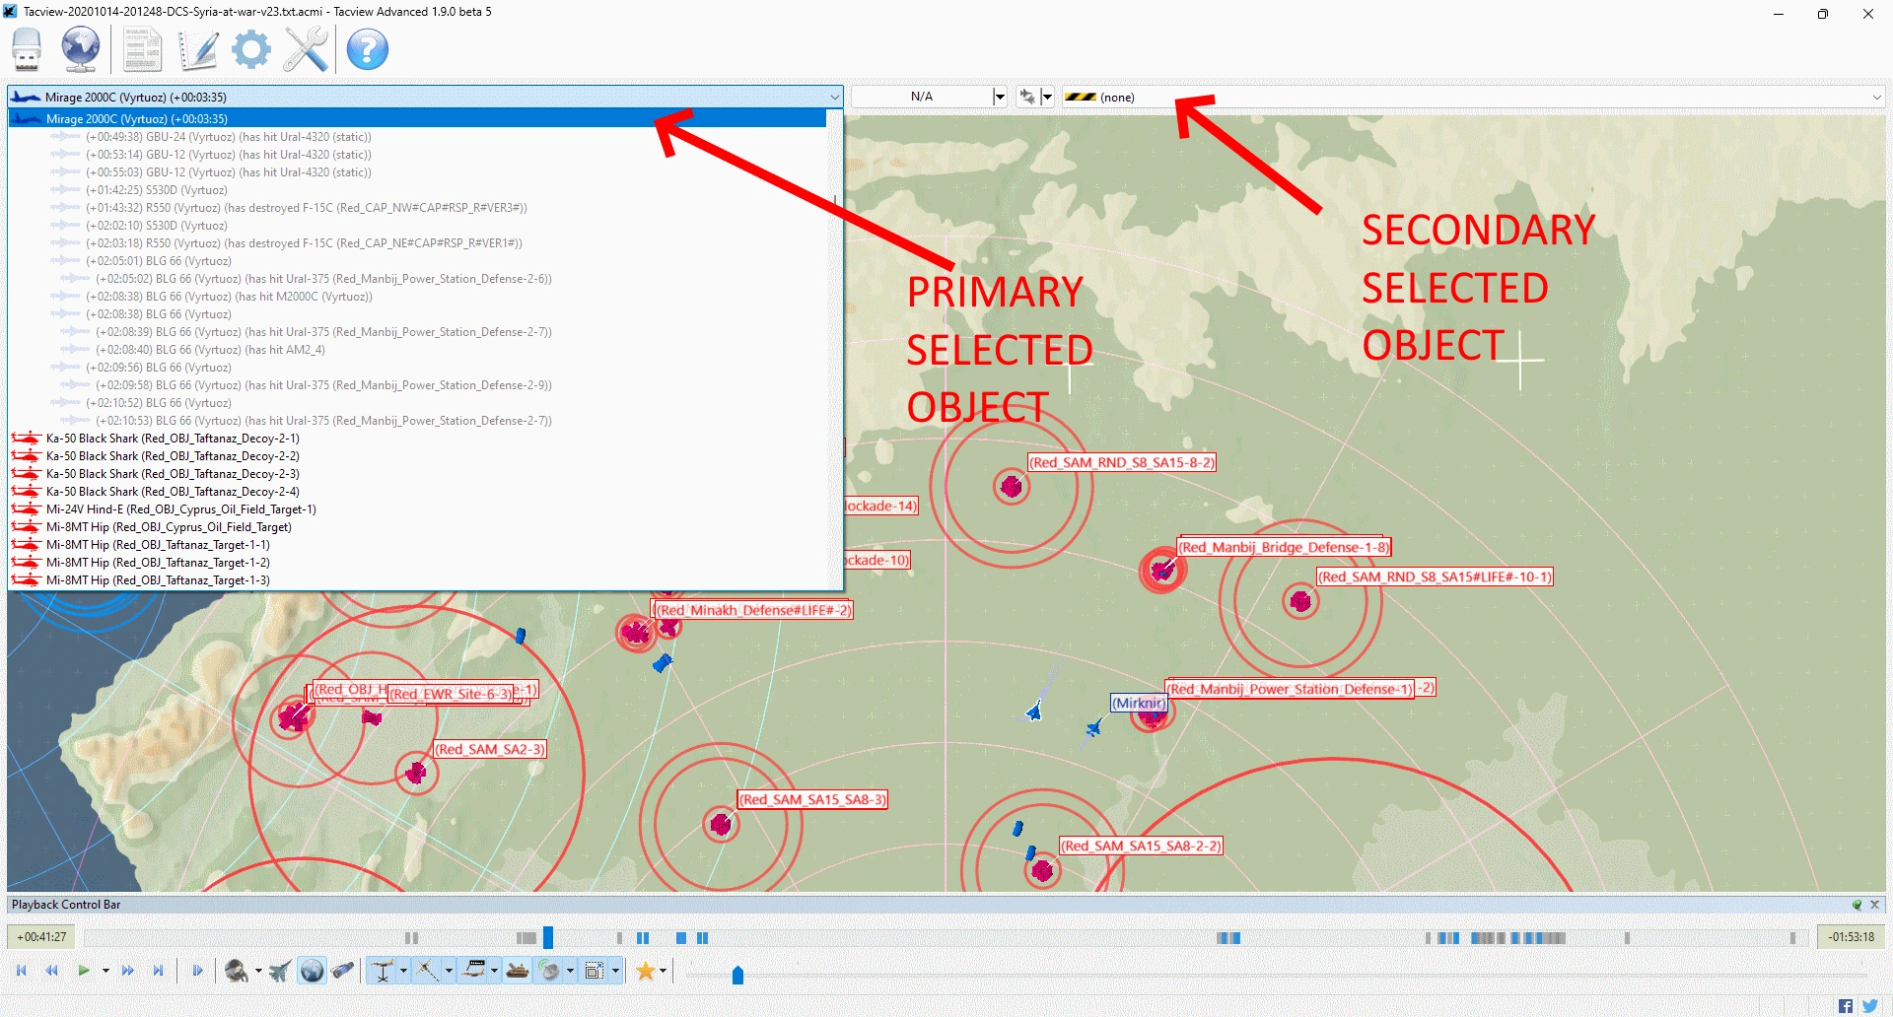
Task: Select the pilot helmet cockpit view
Action: click(x=237, y=971)
